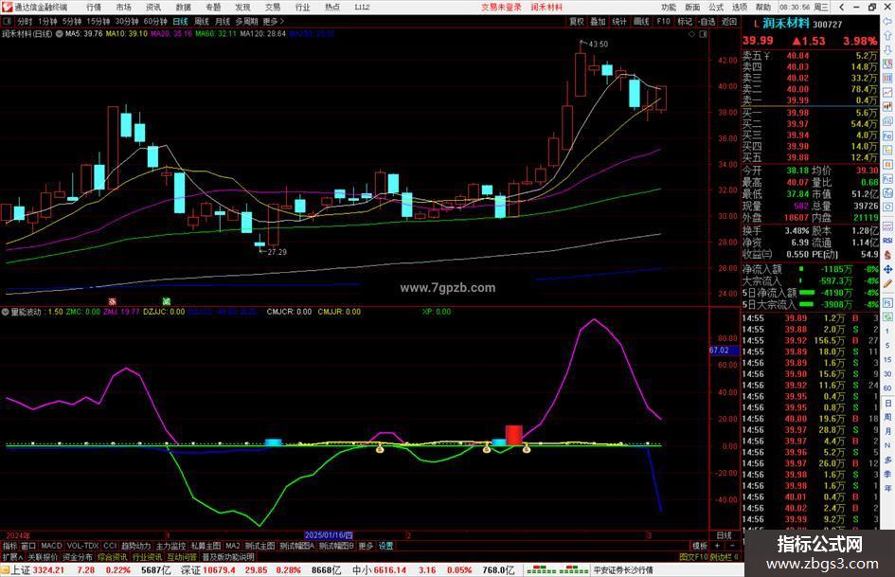Image resolution: width=895 pixels, height=577 pixels.
Task: Click the Tongdaxin app logo icon
Action: [x=7, y=7]
